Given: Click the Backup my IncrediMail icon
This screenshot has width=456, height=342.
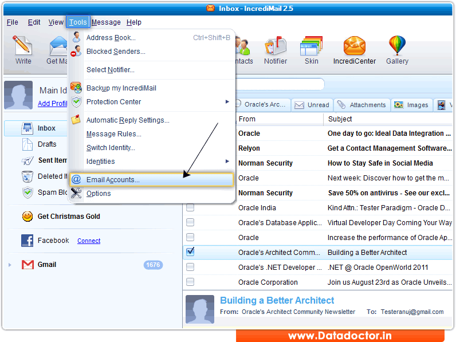Looking at the screenshot, I should point(76,88).
